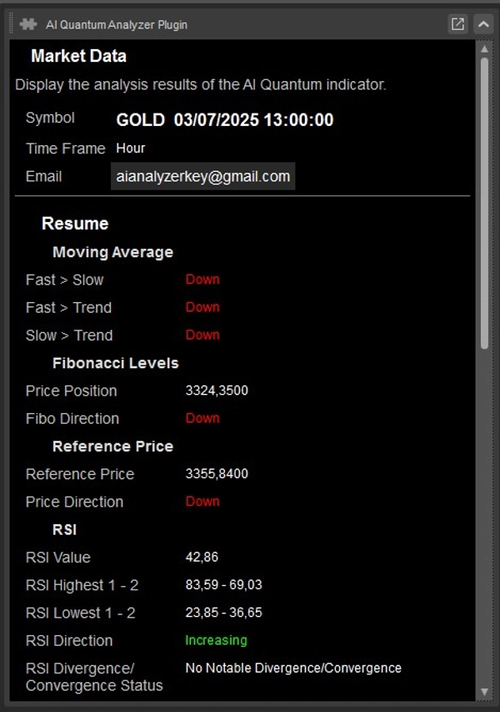Click the vertical scrollbar thumb

(x=484, y=200)
